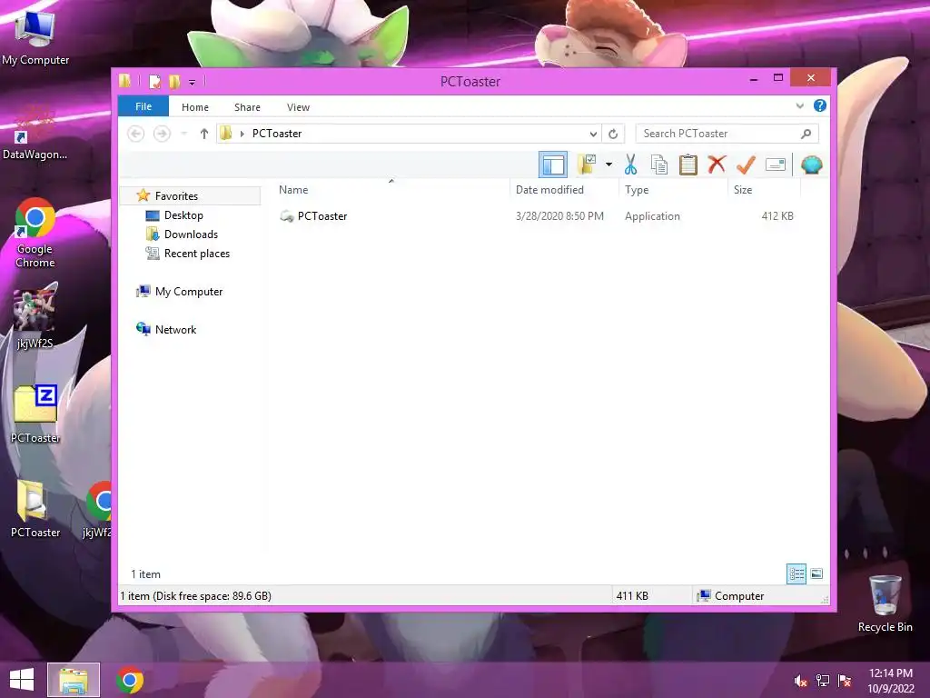The width and height of the screenshot is (930, 698).
Task: Click the search magnifier icon
Action: pos(806,134)
